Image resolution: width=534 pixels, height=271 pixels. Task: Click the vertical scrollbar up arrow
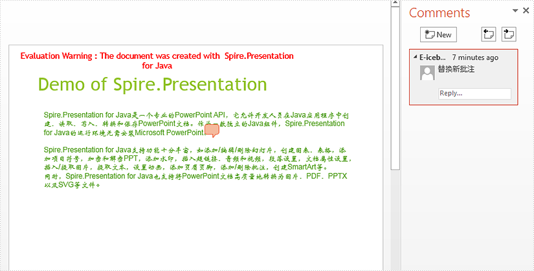(x=395, y=3)
